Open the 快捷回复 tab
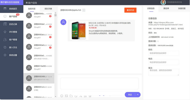The height and width of the screenshot is (100, 190). click(x=182, y=8)
